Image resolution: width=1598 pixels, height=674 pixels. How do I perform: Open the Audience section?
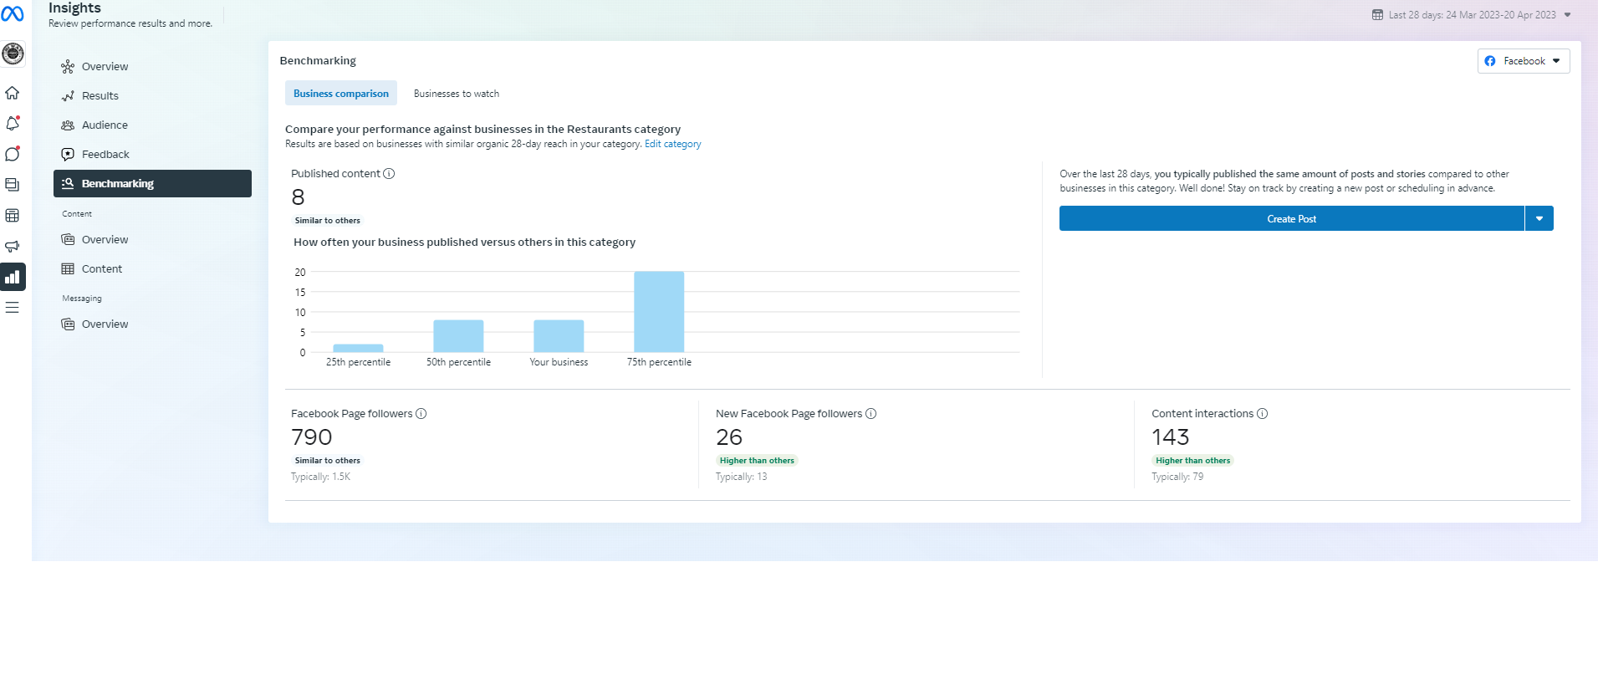152,125
